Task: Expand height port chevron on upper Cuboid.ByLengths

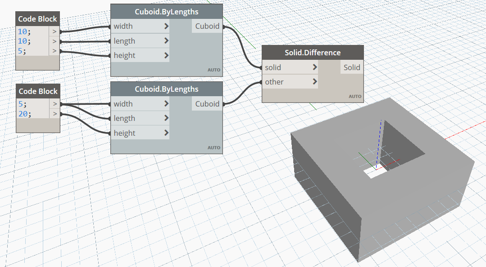Action: coord(167,55)
